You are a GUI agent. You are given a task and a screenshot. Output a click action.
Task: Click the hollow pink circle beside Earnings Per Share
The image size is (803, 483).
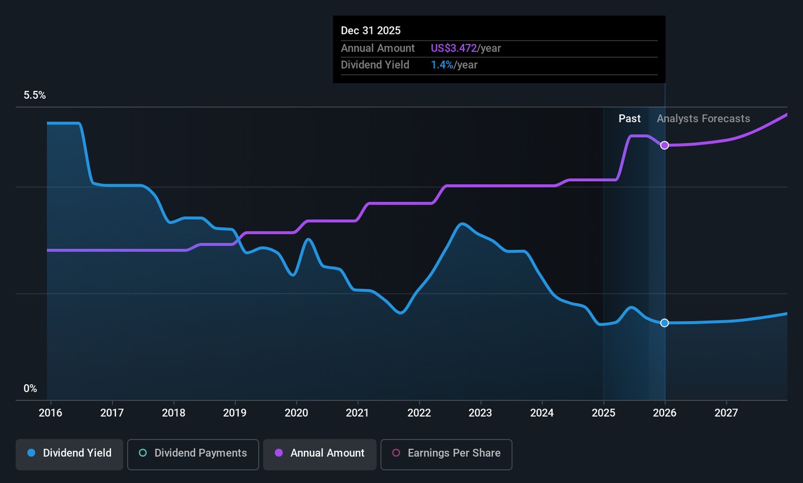[396, 453]
